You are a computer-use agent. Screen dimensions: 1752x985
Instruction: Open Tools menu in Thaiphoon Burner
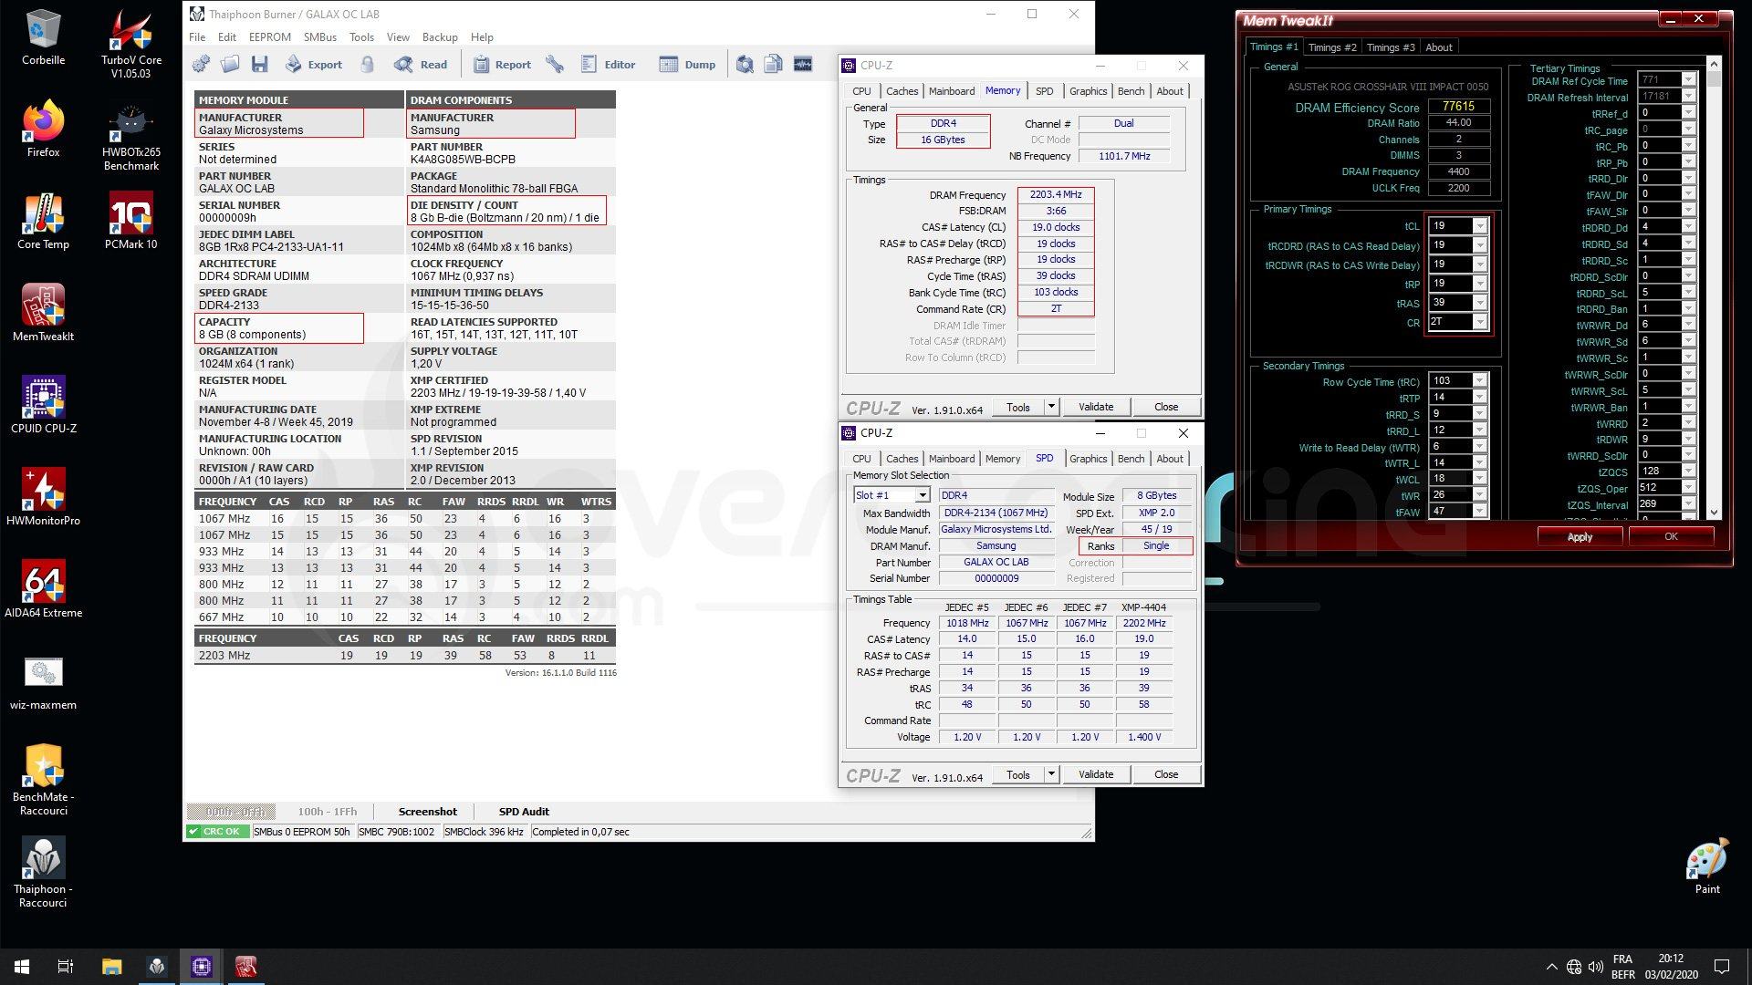361,37
